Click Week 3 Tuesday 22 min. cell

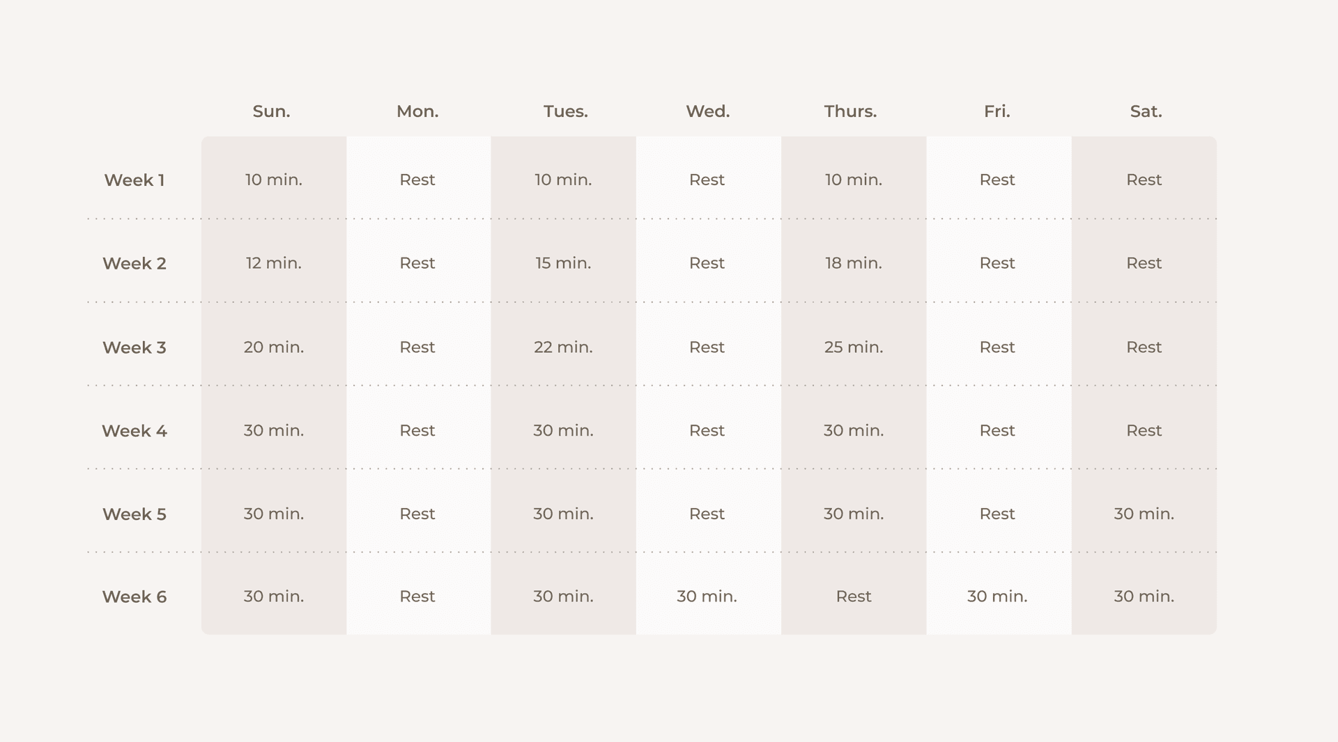[x=563, y=347]
